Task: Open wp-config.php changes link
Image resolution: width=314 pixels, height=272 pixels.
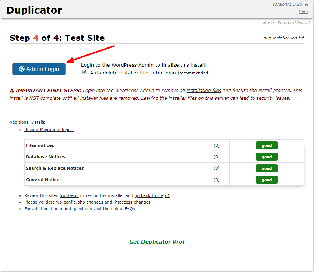Action: pyautogui.click(x=80, y=202)
